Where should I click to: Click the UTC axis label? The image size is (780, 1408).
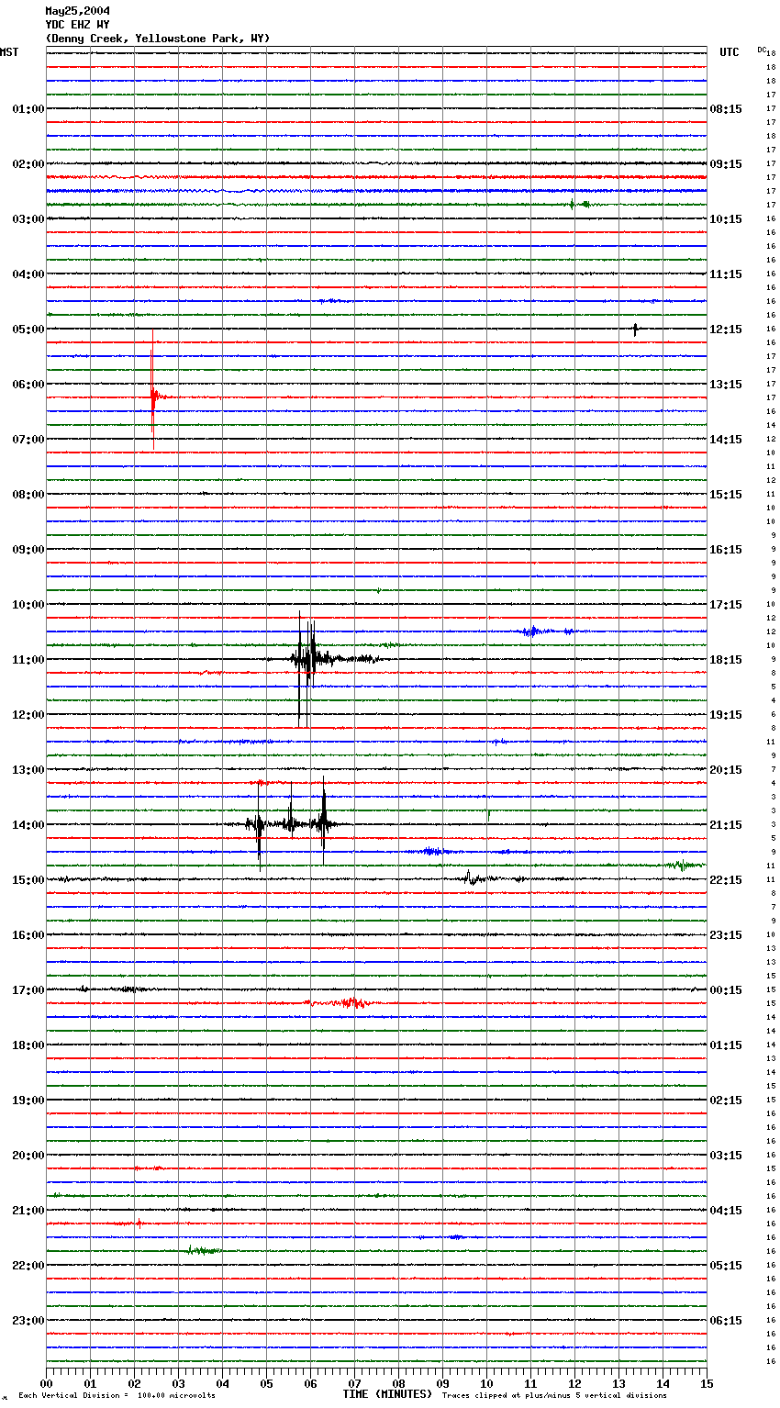(x=730, y=52)
